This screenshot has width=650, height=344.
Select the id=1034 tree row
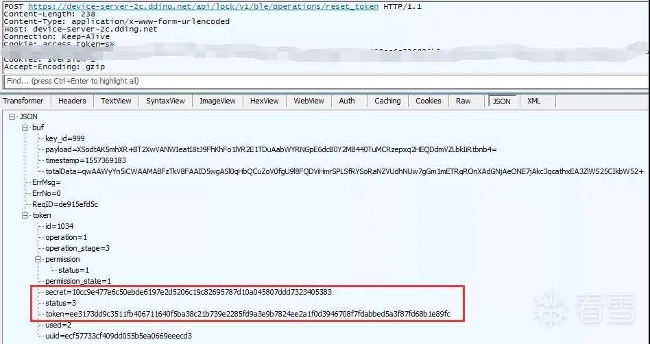pyautogui.click(x=59, y=226)
